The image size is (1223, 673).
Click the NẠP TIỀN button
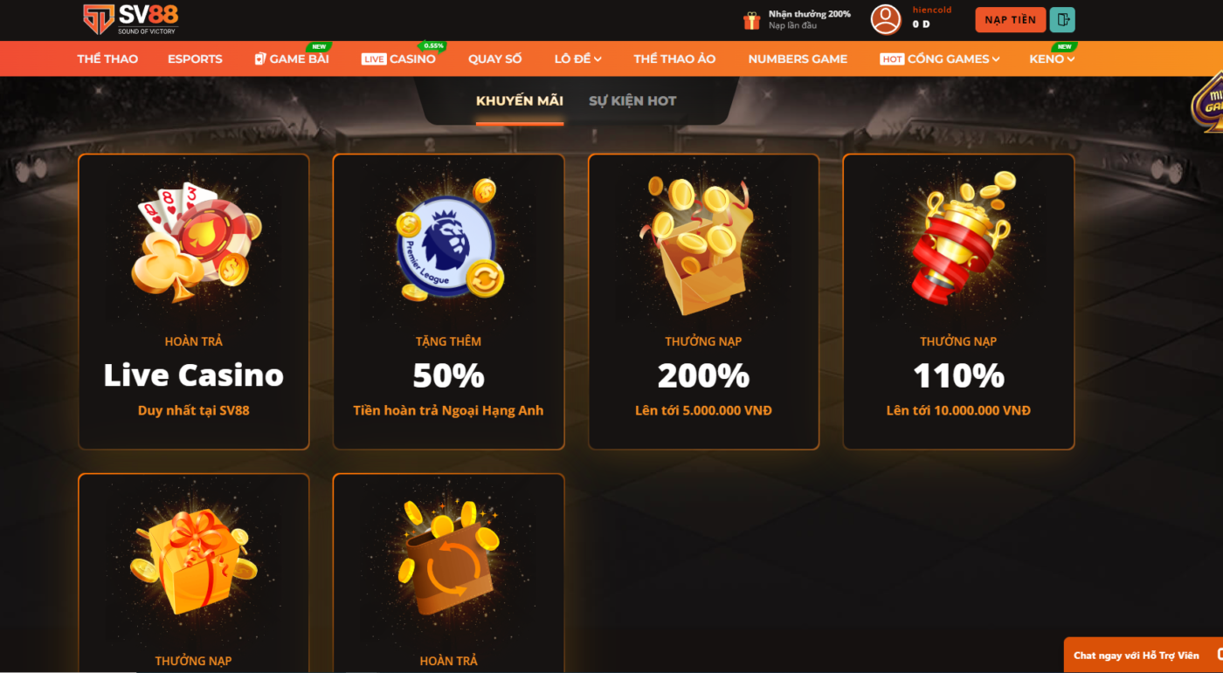1011,19
